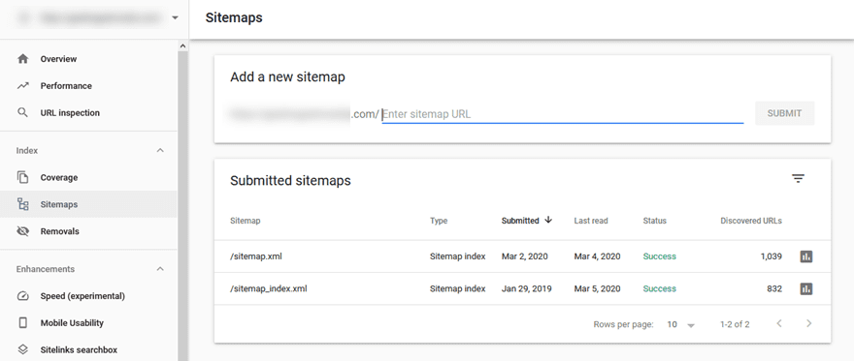Screen dimensions: 854x361
Task: Click the Coverage pages icon
Action: (x=23, y=177)
